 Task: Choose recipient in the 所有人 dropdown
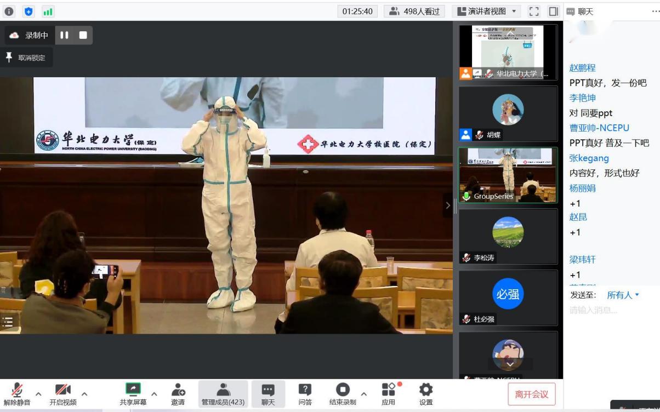623,295
